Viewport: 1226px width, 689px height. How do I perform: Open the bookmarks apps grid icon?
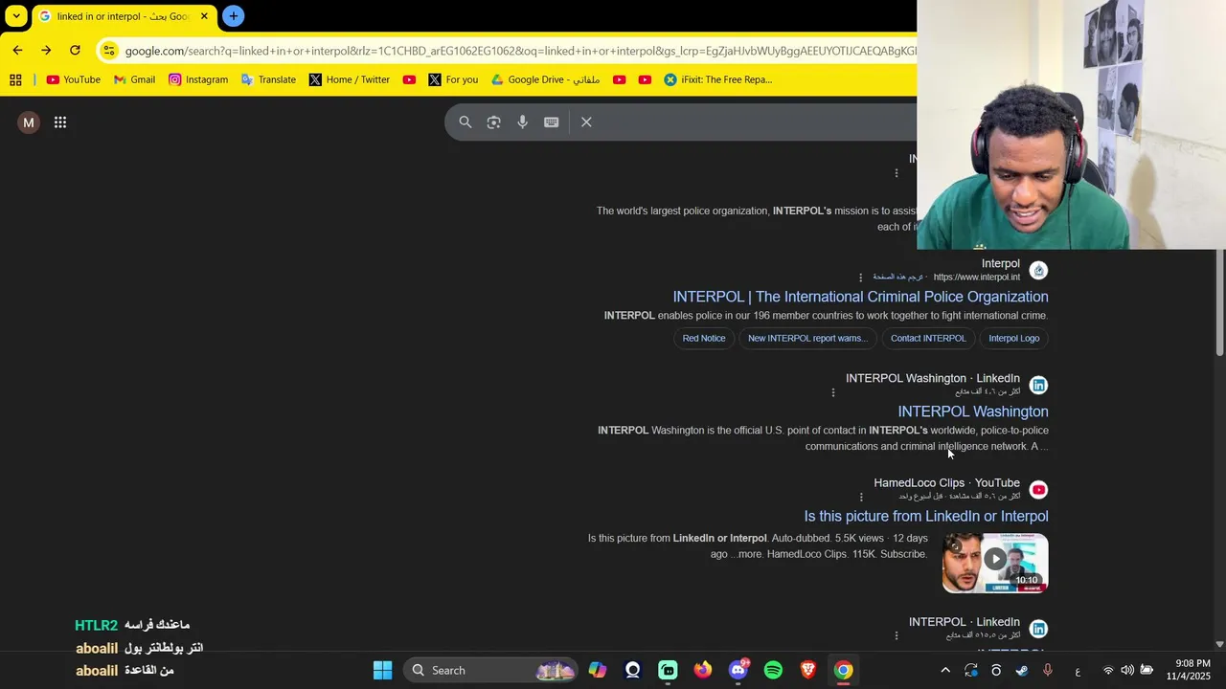pyautogui.click(x=15, y=79)
